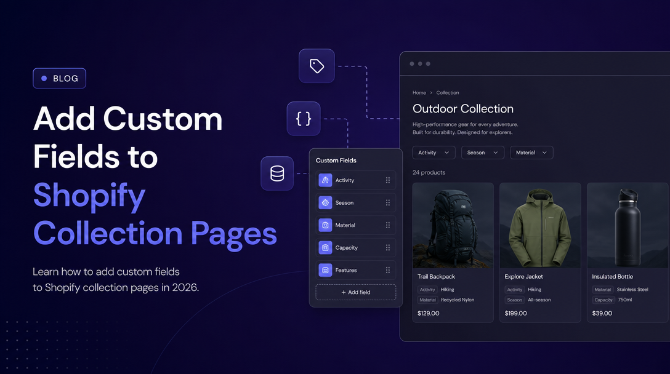The image size is (670, 374).
Task: Grab the drag handle on the Capacity row
Action: pos(388,248)
